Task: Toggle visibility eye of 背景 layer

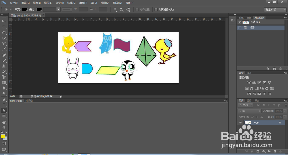Action: pyautogui.click(x=240, y=123)
